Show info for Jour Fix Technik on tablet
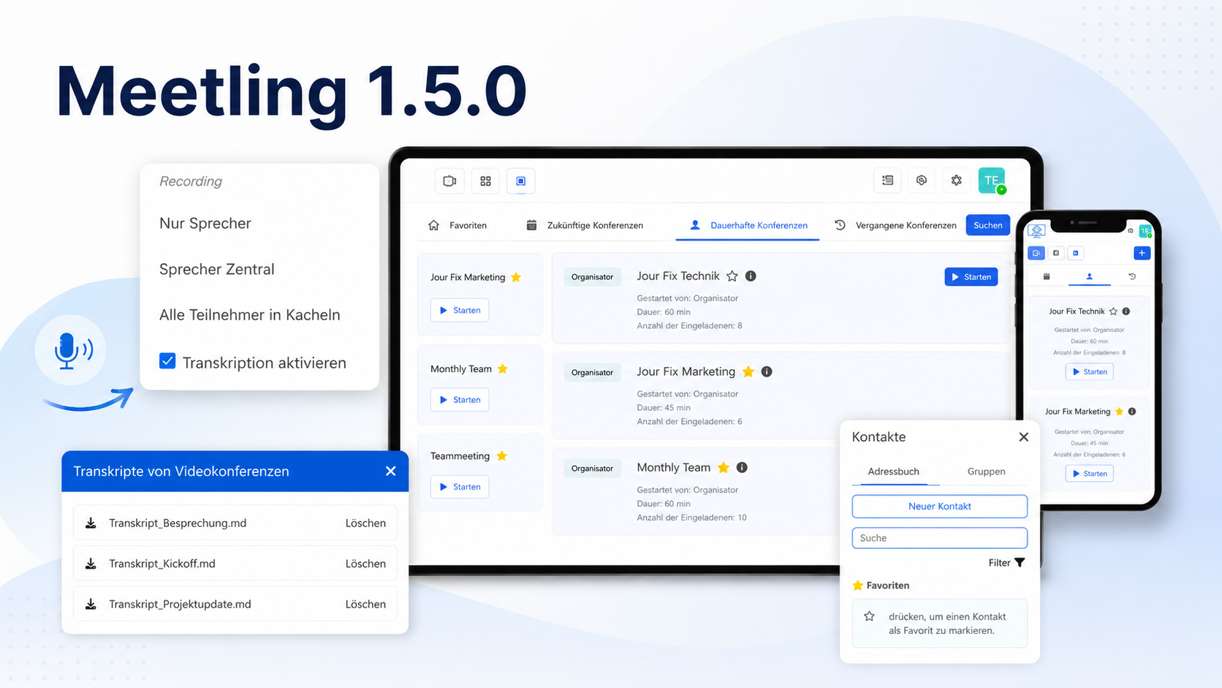 pos(751,276)
